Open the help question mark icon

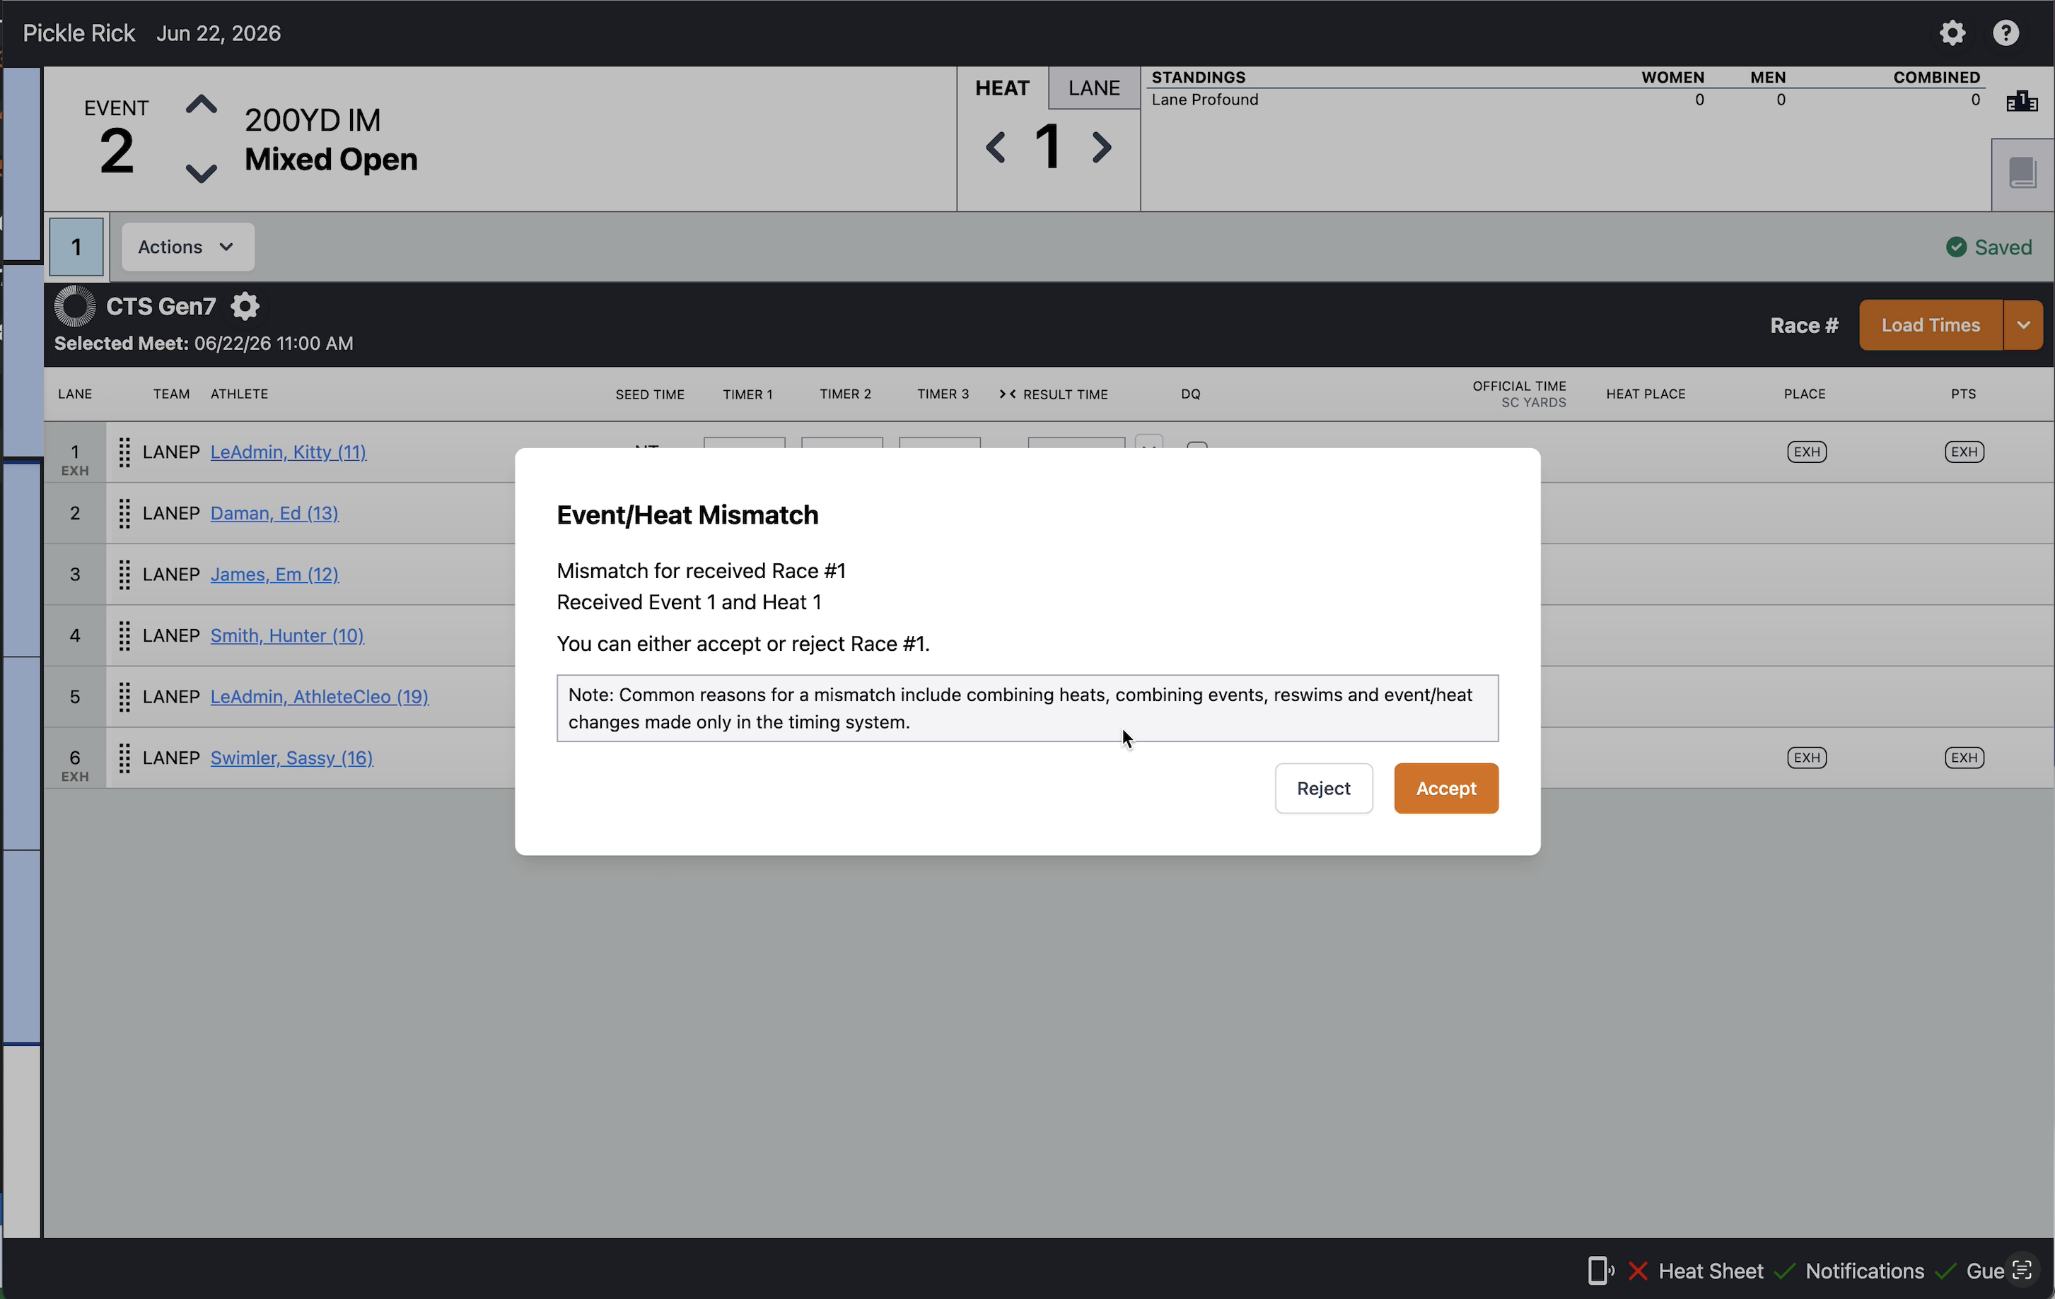[2005, 33]
